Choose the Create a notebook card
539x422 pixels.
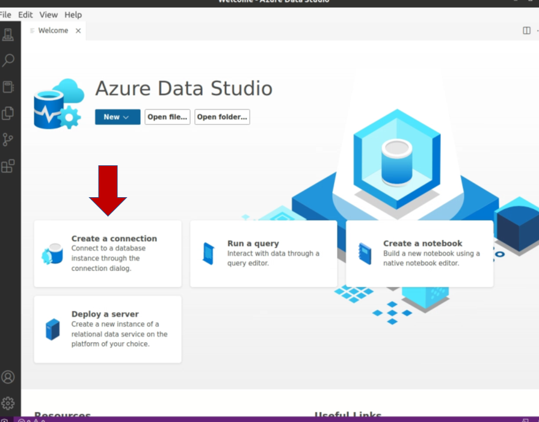point(420,254)
